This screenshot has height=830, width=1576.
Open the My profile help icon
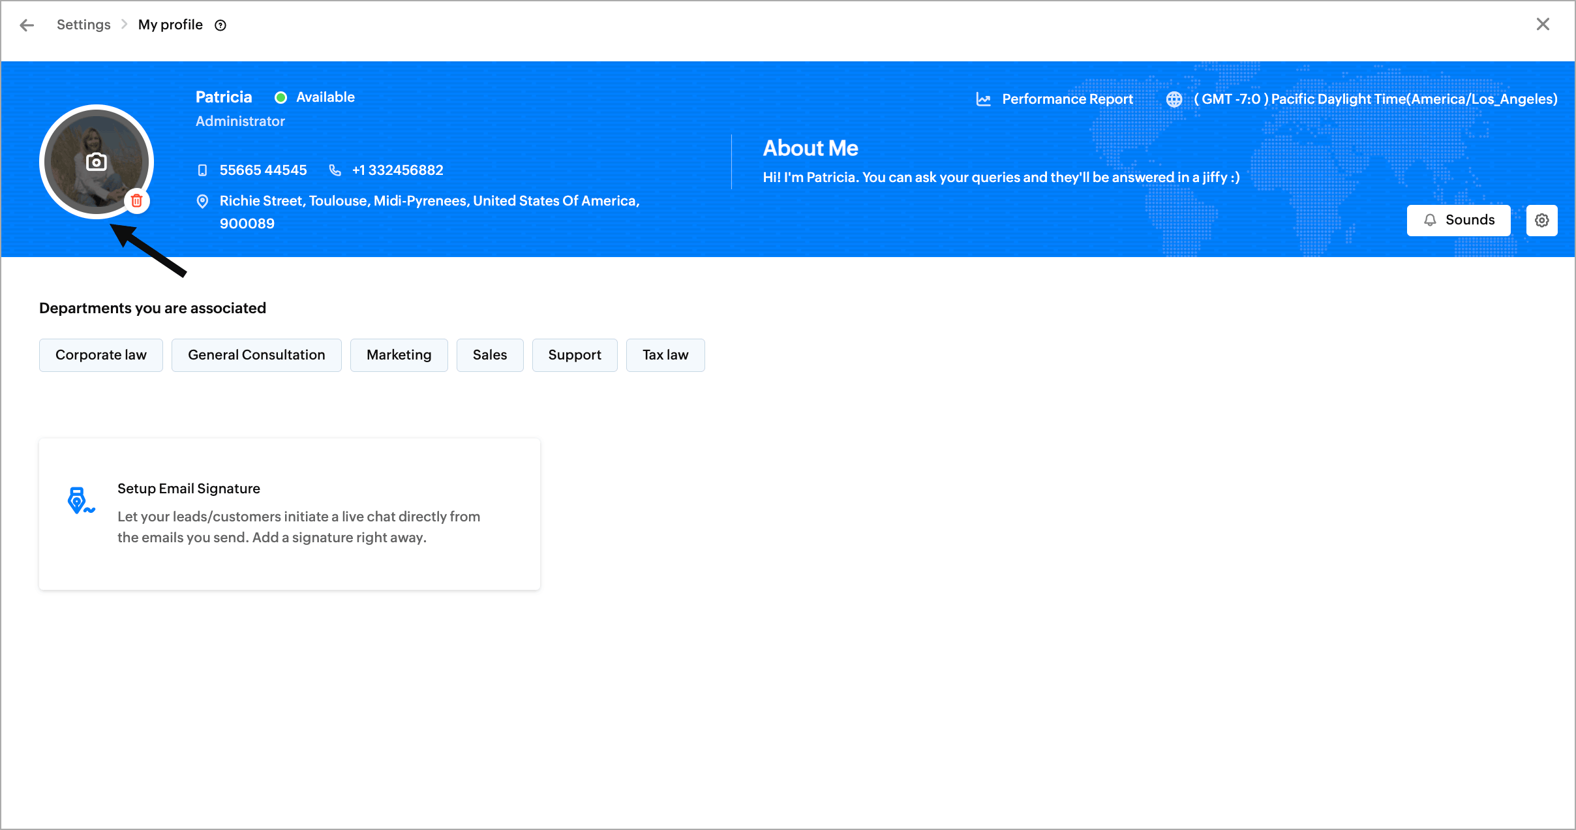220,25
